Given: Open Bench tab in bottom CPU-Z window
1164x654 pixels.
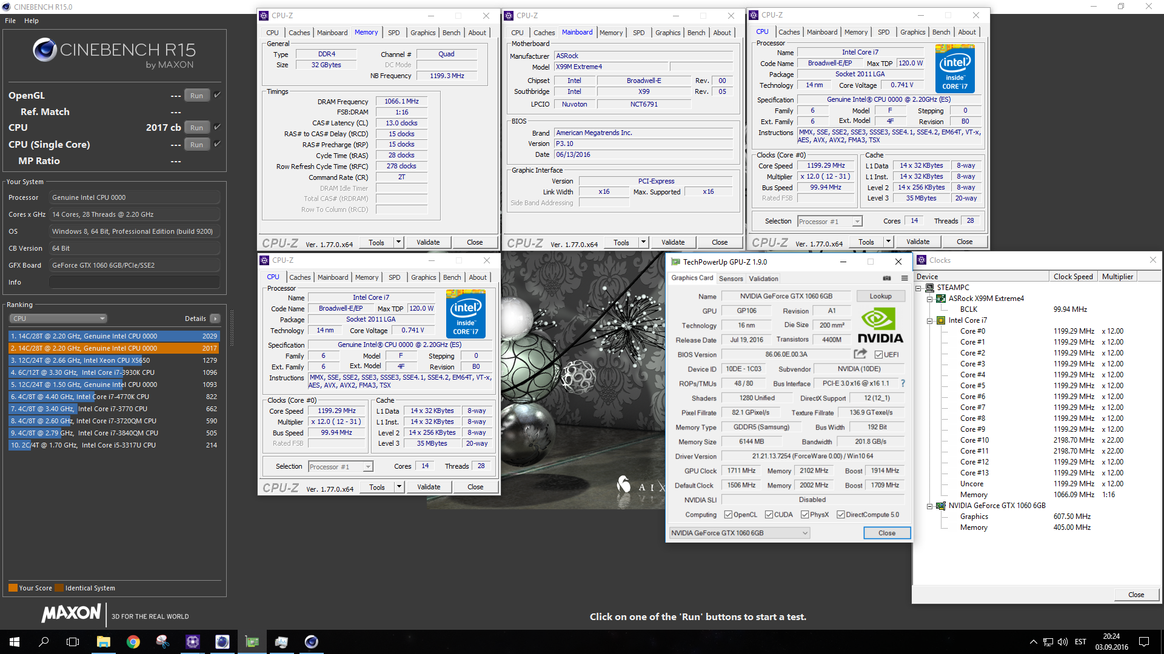Looking at the screenshot, I should [x=452, y=277].
